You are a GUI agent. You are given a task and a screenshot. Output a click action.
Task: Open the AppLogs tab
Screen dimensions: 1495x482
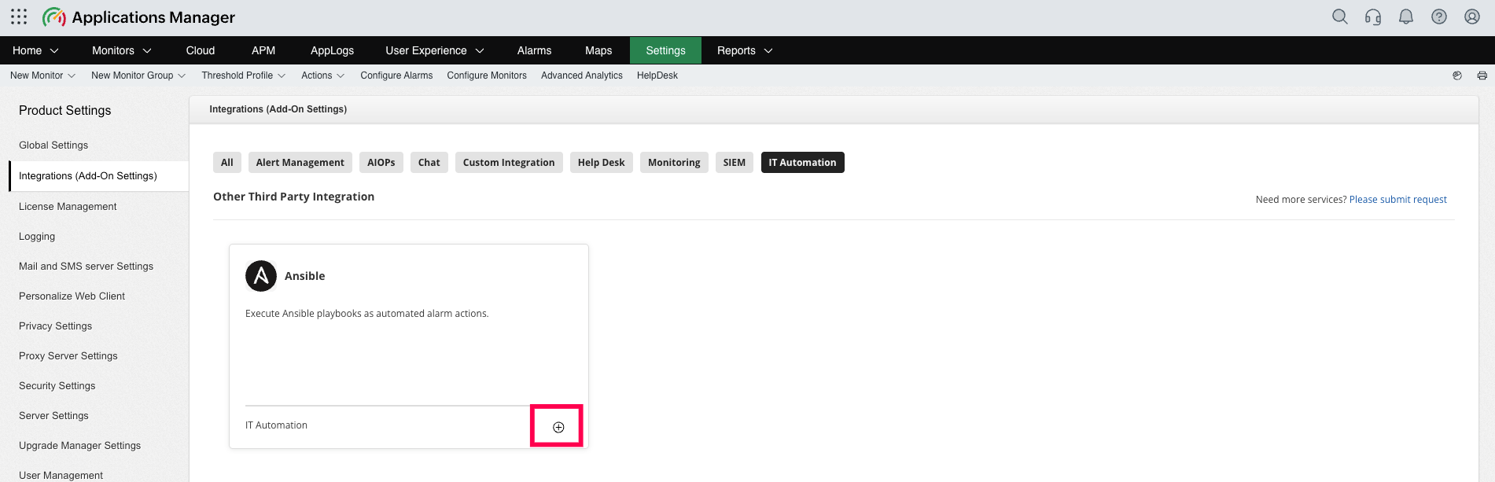(x=332, y=50)
